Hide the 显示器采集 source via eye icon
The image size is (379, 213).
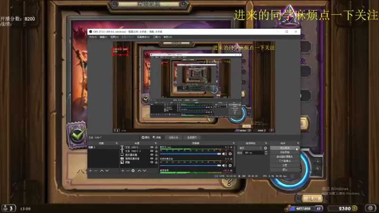[152, 155]
